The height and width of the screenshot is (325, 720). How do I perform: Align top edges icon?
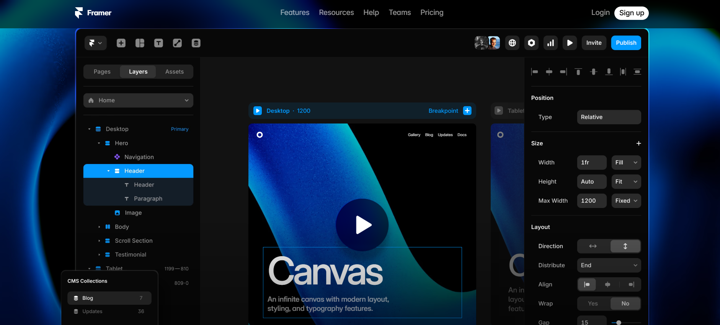click(x=578, y=71)
